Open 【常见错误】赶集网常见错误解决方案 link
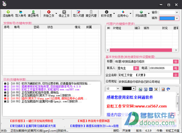The height and width of the screenshot is (133, 182). click(33, 126)
